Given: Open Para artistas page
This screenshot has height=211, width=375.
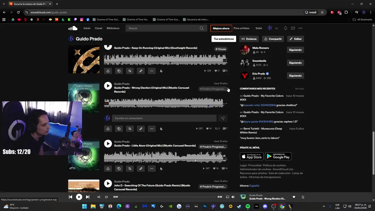Looking at the screenshot, I should pos(241,28).
